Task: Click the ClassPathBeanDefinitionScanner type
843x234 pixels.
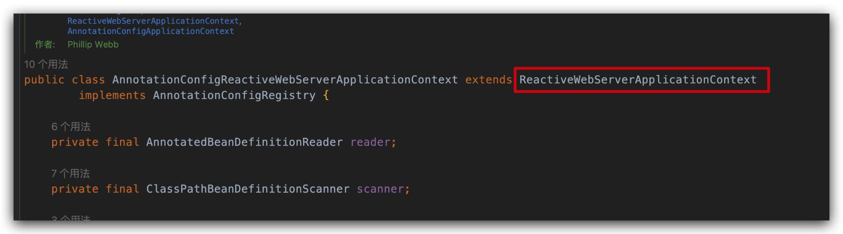Action: tap(248, 189)
